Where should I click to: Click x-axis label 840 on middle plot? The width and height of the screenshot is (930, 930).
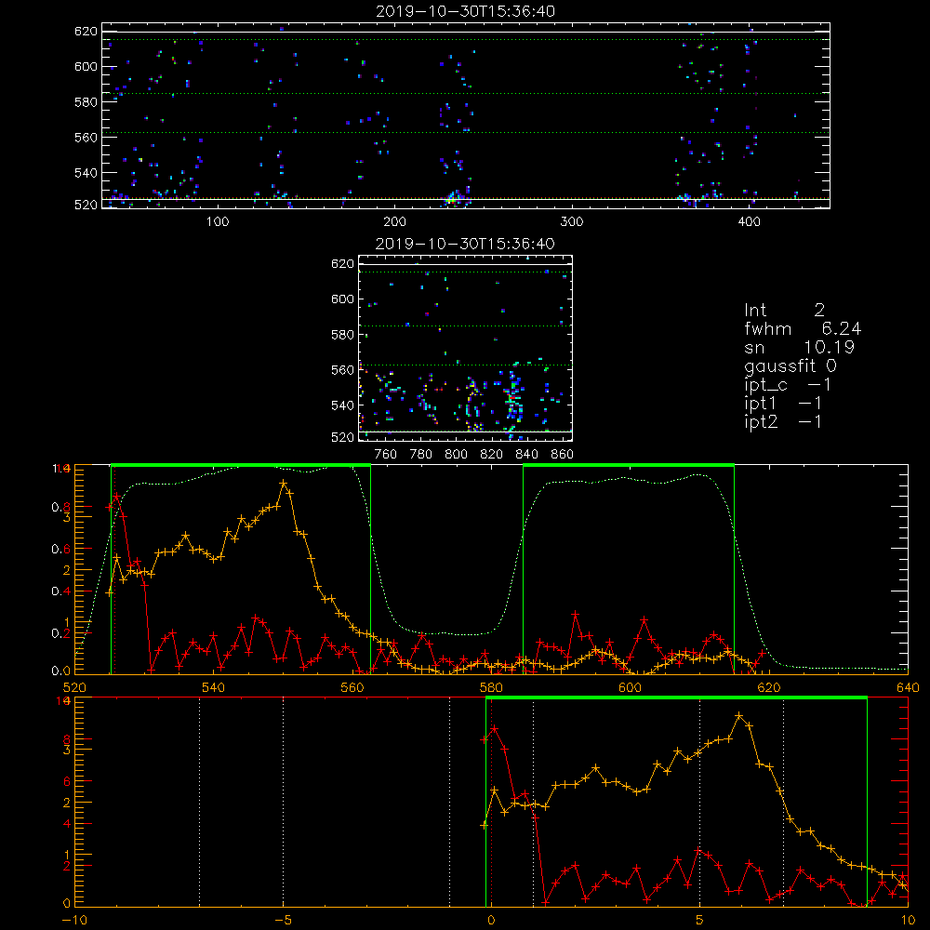pyautogui.click(x=526, y=454)
